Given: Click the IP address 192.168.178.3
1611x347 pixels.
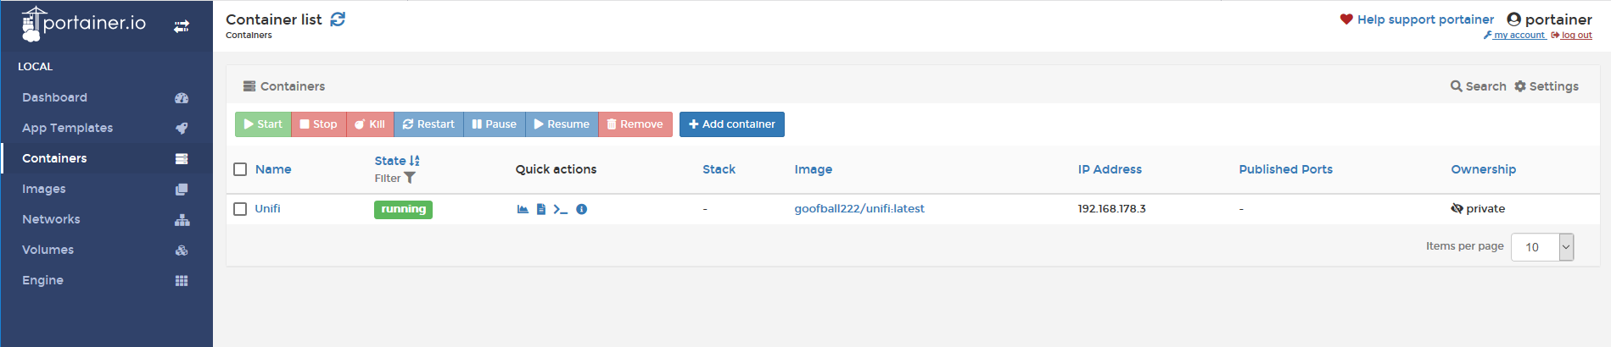Looking at the screenshot, I should point(1111,209).
